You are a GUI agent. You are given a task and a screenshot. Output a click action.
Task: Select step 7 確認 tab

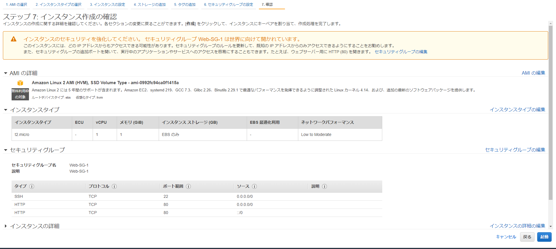pos(267,5)
